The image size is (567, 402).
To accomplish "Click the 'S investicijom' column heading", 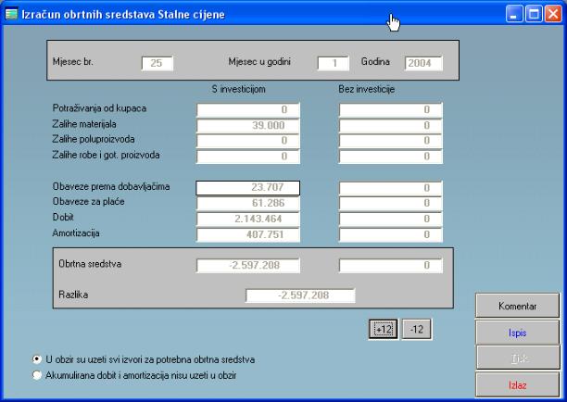I will [x=239, y=89].
